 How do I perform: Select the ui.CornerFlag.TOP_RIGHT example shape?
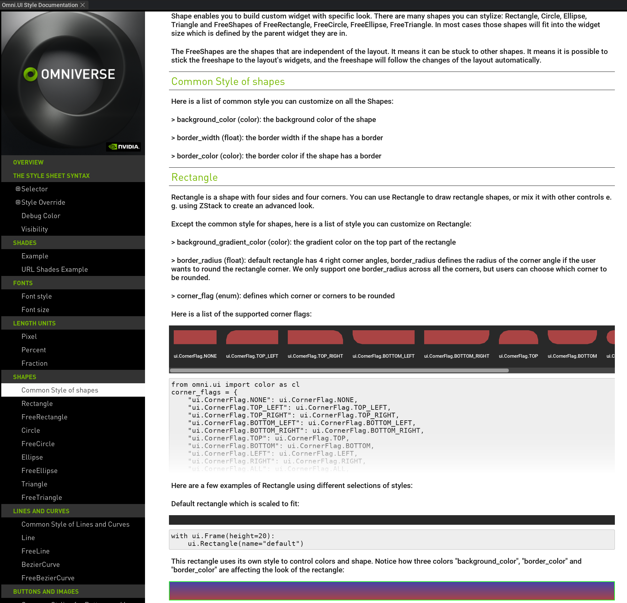[315, 337]
